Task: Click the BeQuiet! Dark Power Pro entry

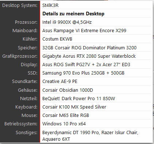Action: (x=78, y=98)
